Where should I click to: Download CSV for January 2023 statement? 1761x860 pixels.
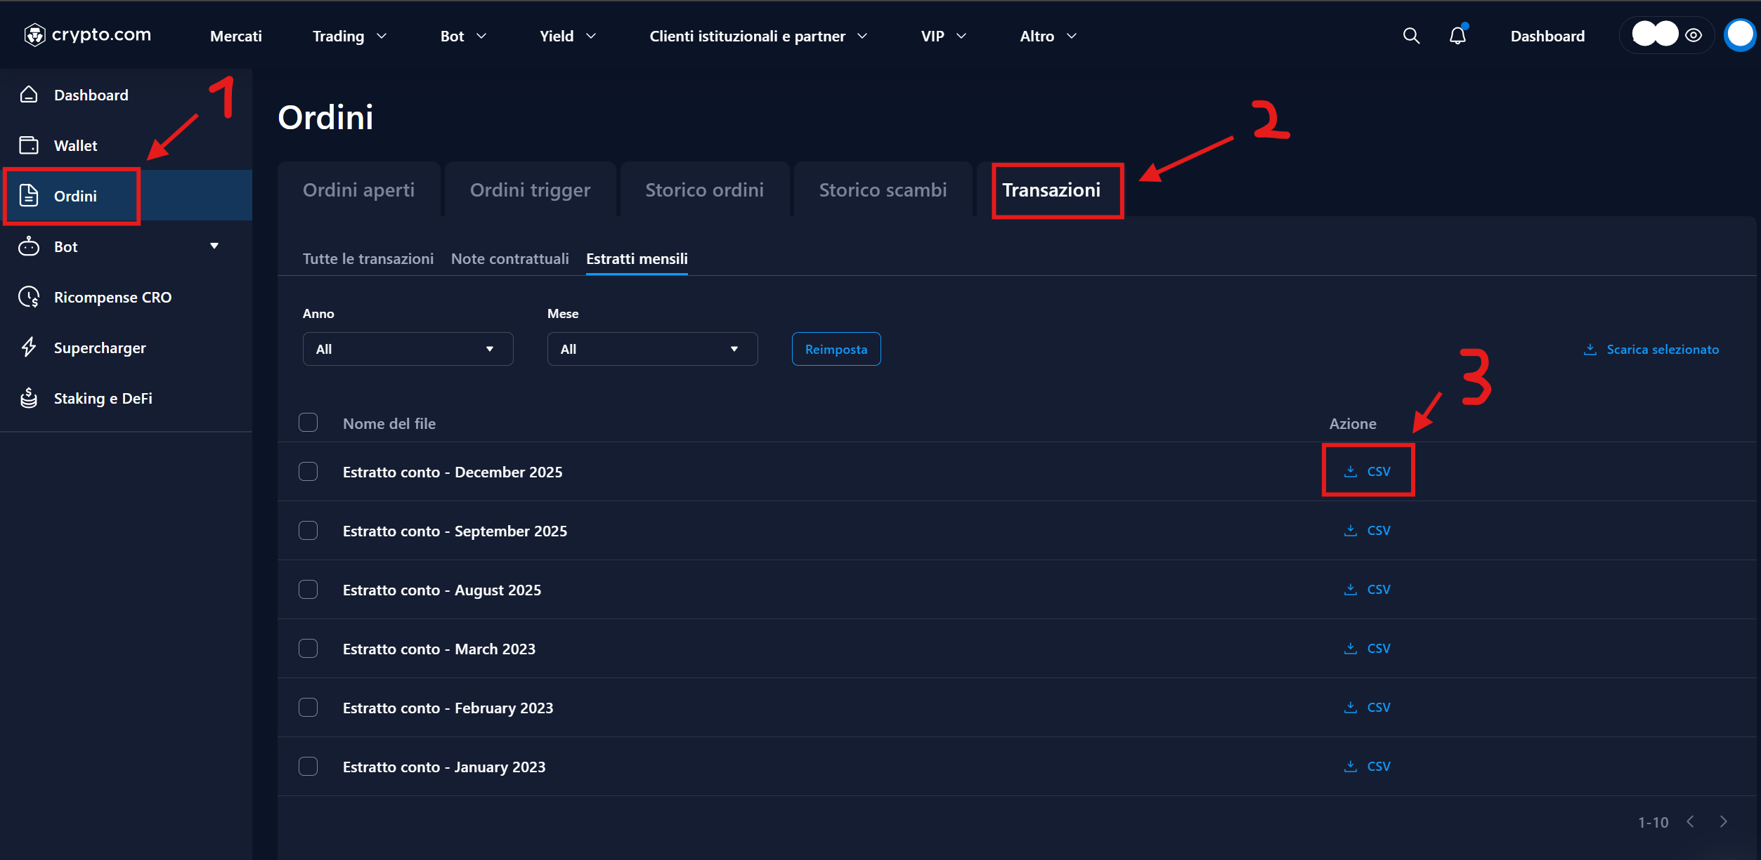(x=1367, y=766)
